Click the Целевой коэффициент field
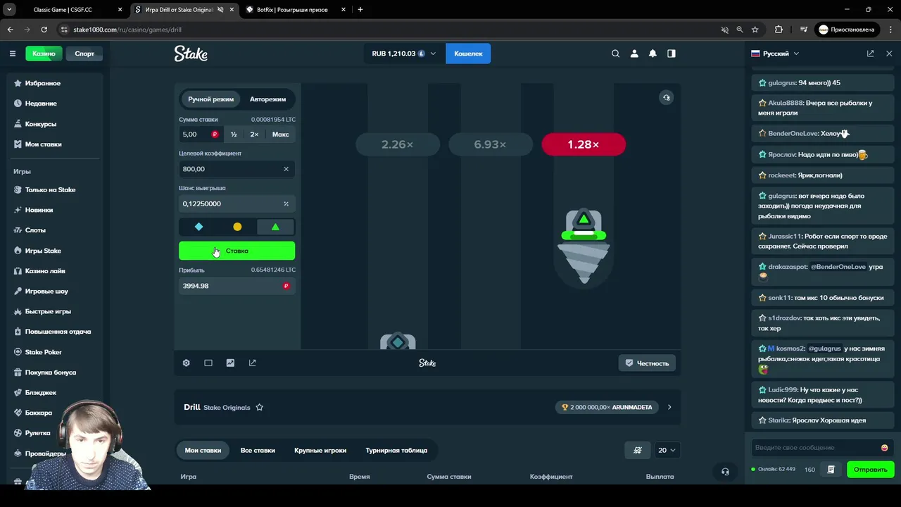The width and height of the screenshot is (901, 507). pos(237,169)
